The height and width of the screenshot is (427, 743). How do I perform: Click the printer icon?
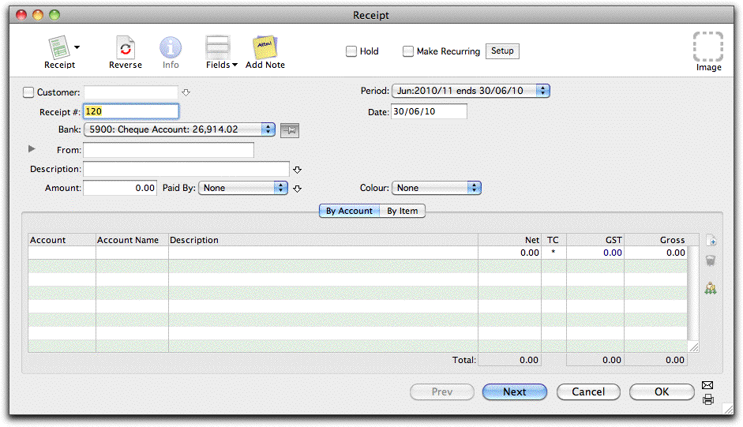tap(708, 399)
